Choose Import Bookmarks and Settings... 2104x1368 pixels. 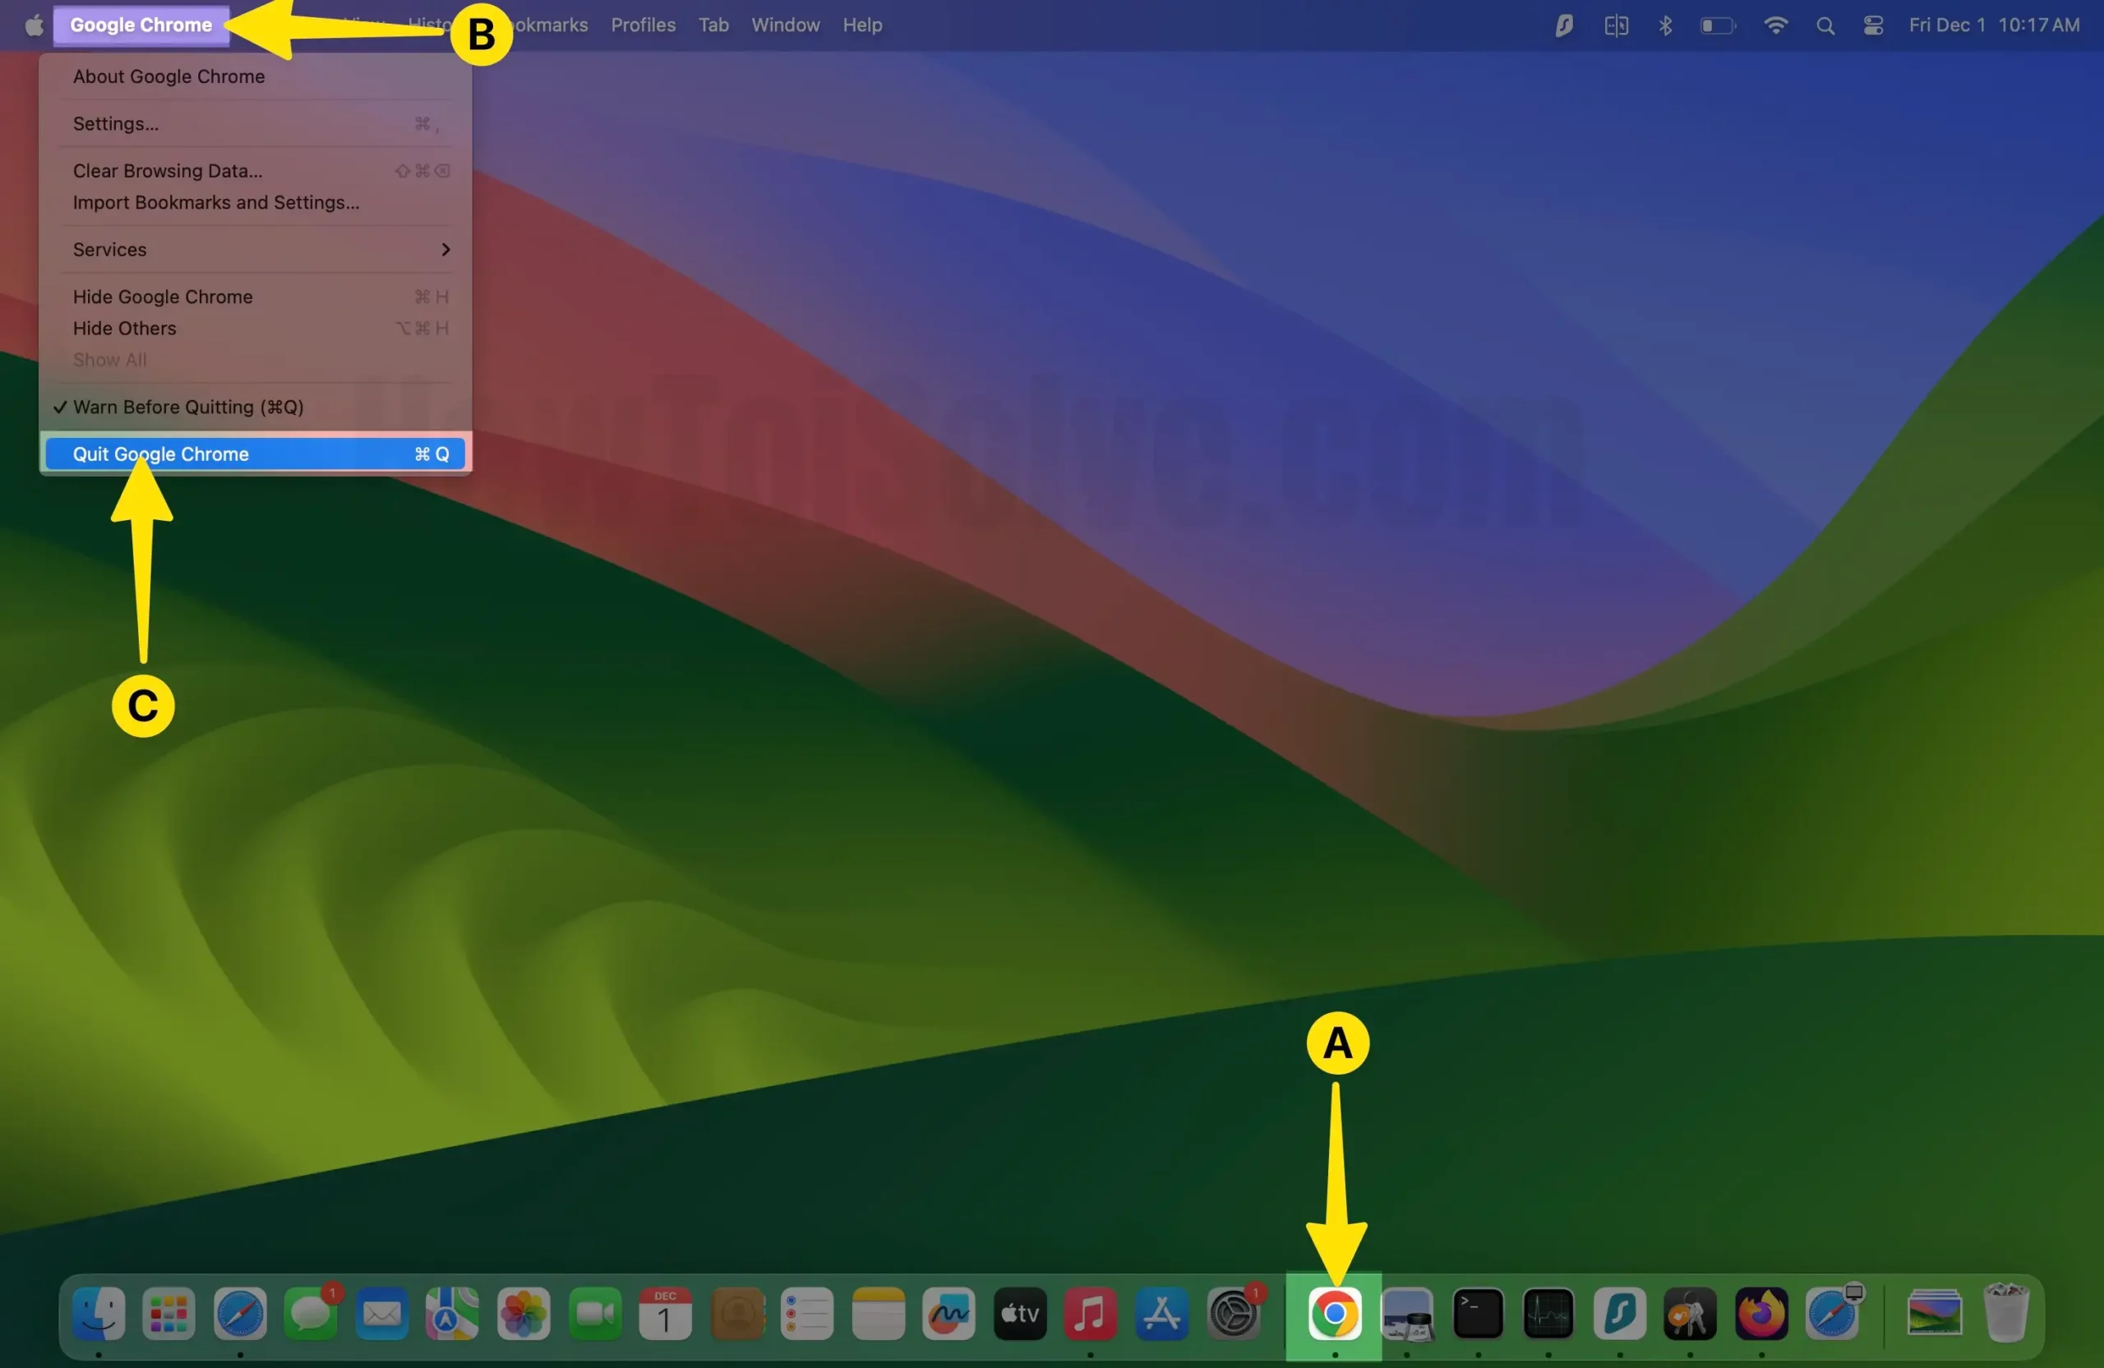pyautogui.click(x=256, y=202)
